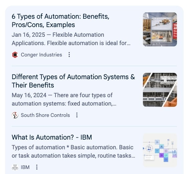Click the IBM bee favicon icon

click(x=15, y=167)
